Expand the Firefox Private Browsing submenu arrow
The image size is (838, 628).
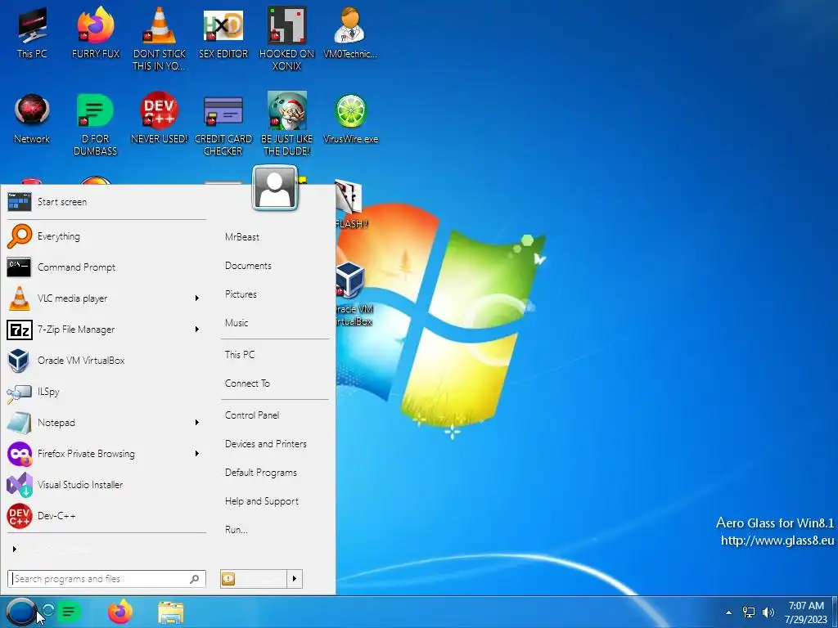196,453
